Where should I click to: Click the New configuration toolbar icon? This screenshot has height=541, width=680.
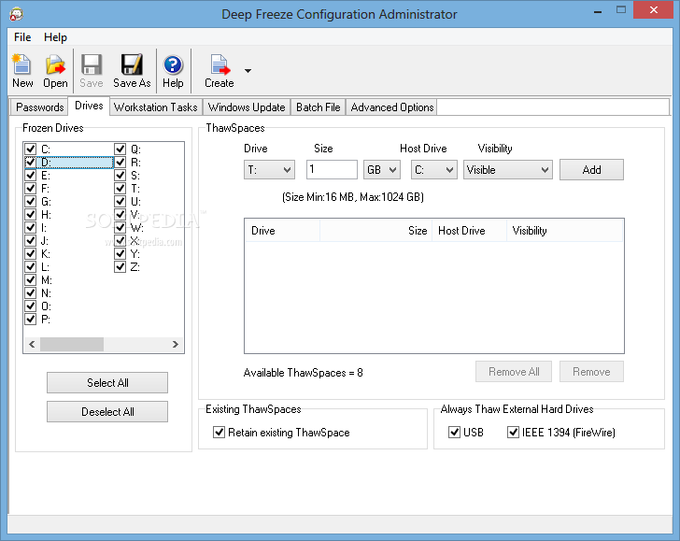pos(22,71)
